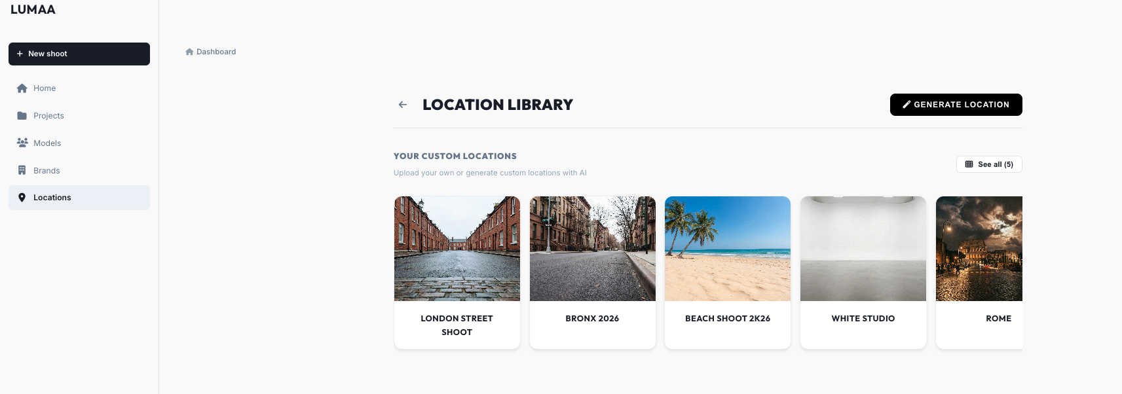Open the Rome location image
1122x394 pixels.
[979, 249]
